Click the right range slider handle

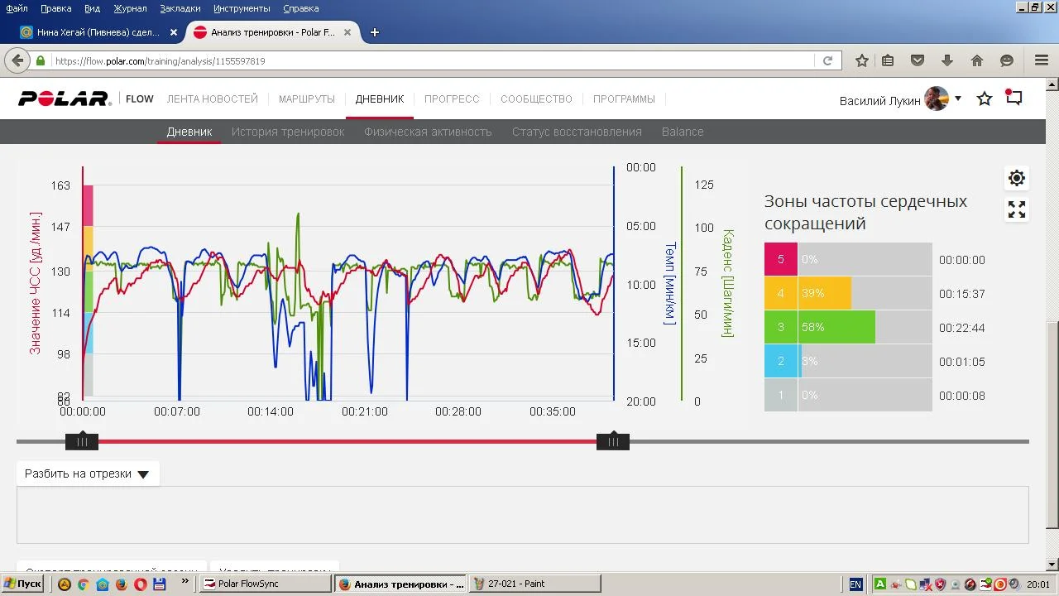click(613, 442)
